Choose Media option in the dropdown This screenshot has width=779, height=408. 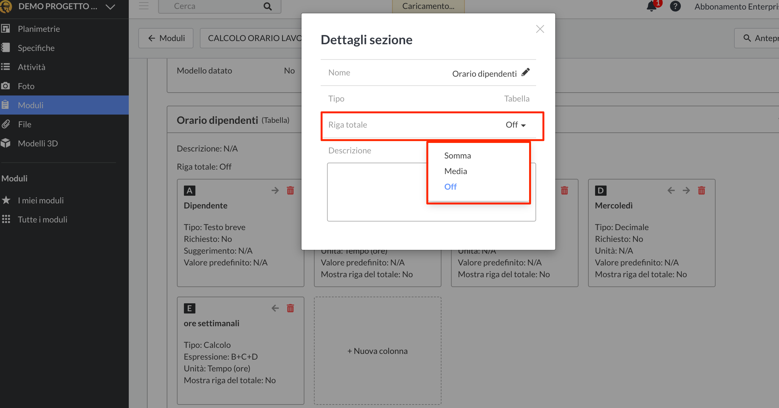coord(455,171)
